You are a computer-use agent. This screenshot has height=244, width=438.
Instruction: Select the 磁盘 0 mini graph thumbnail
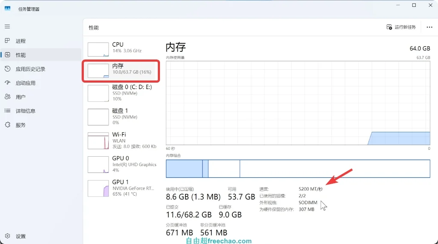(x=98, y=93)
